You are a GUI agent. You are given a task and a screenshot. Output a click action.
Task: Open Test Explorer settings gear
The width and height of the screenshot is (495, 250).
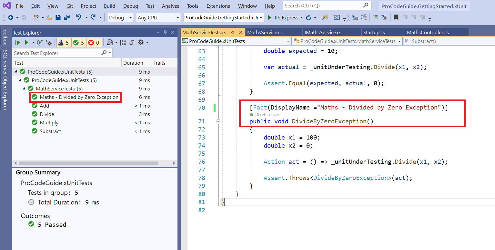(x=141, y=43)
